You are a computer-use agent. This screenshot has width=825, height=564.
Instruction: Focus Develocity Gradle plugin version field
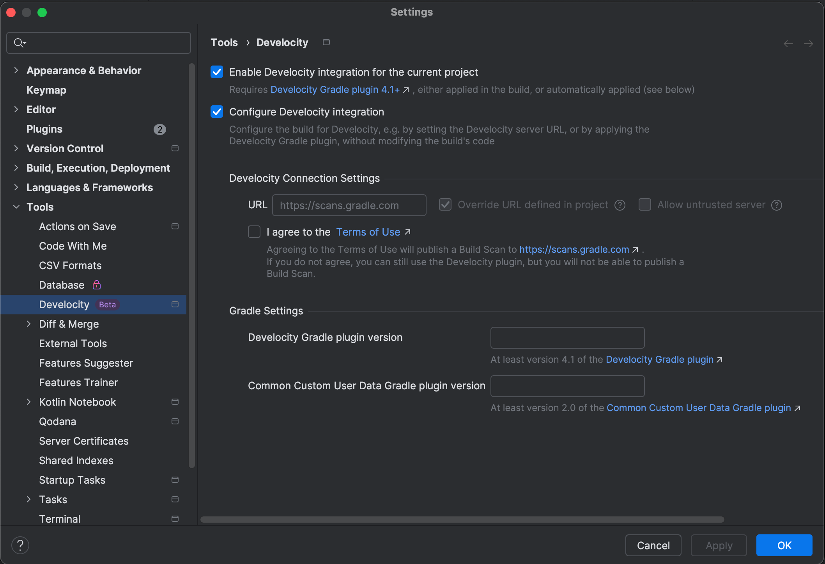point(568,338)
